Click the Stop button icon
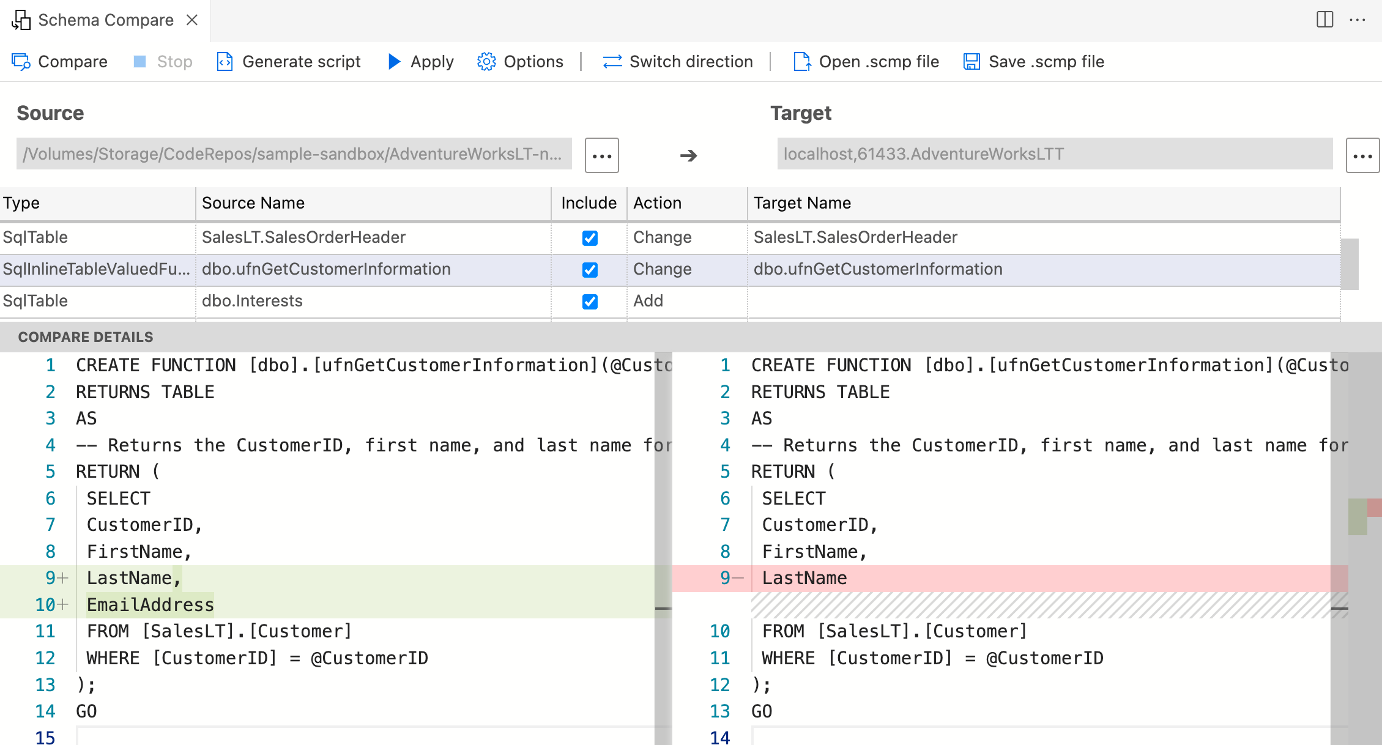Image resolution: width=1382 pixels, height=745 pixels. (x=139, y=61)
